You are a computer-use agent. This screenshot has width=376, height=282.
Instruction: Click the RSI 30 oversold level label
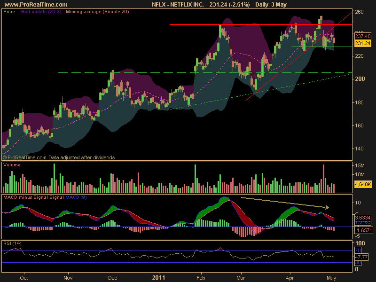pyautogui.click(x=358, y=263)
